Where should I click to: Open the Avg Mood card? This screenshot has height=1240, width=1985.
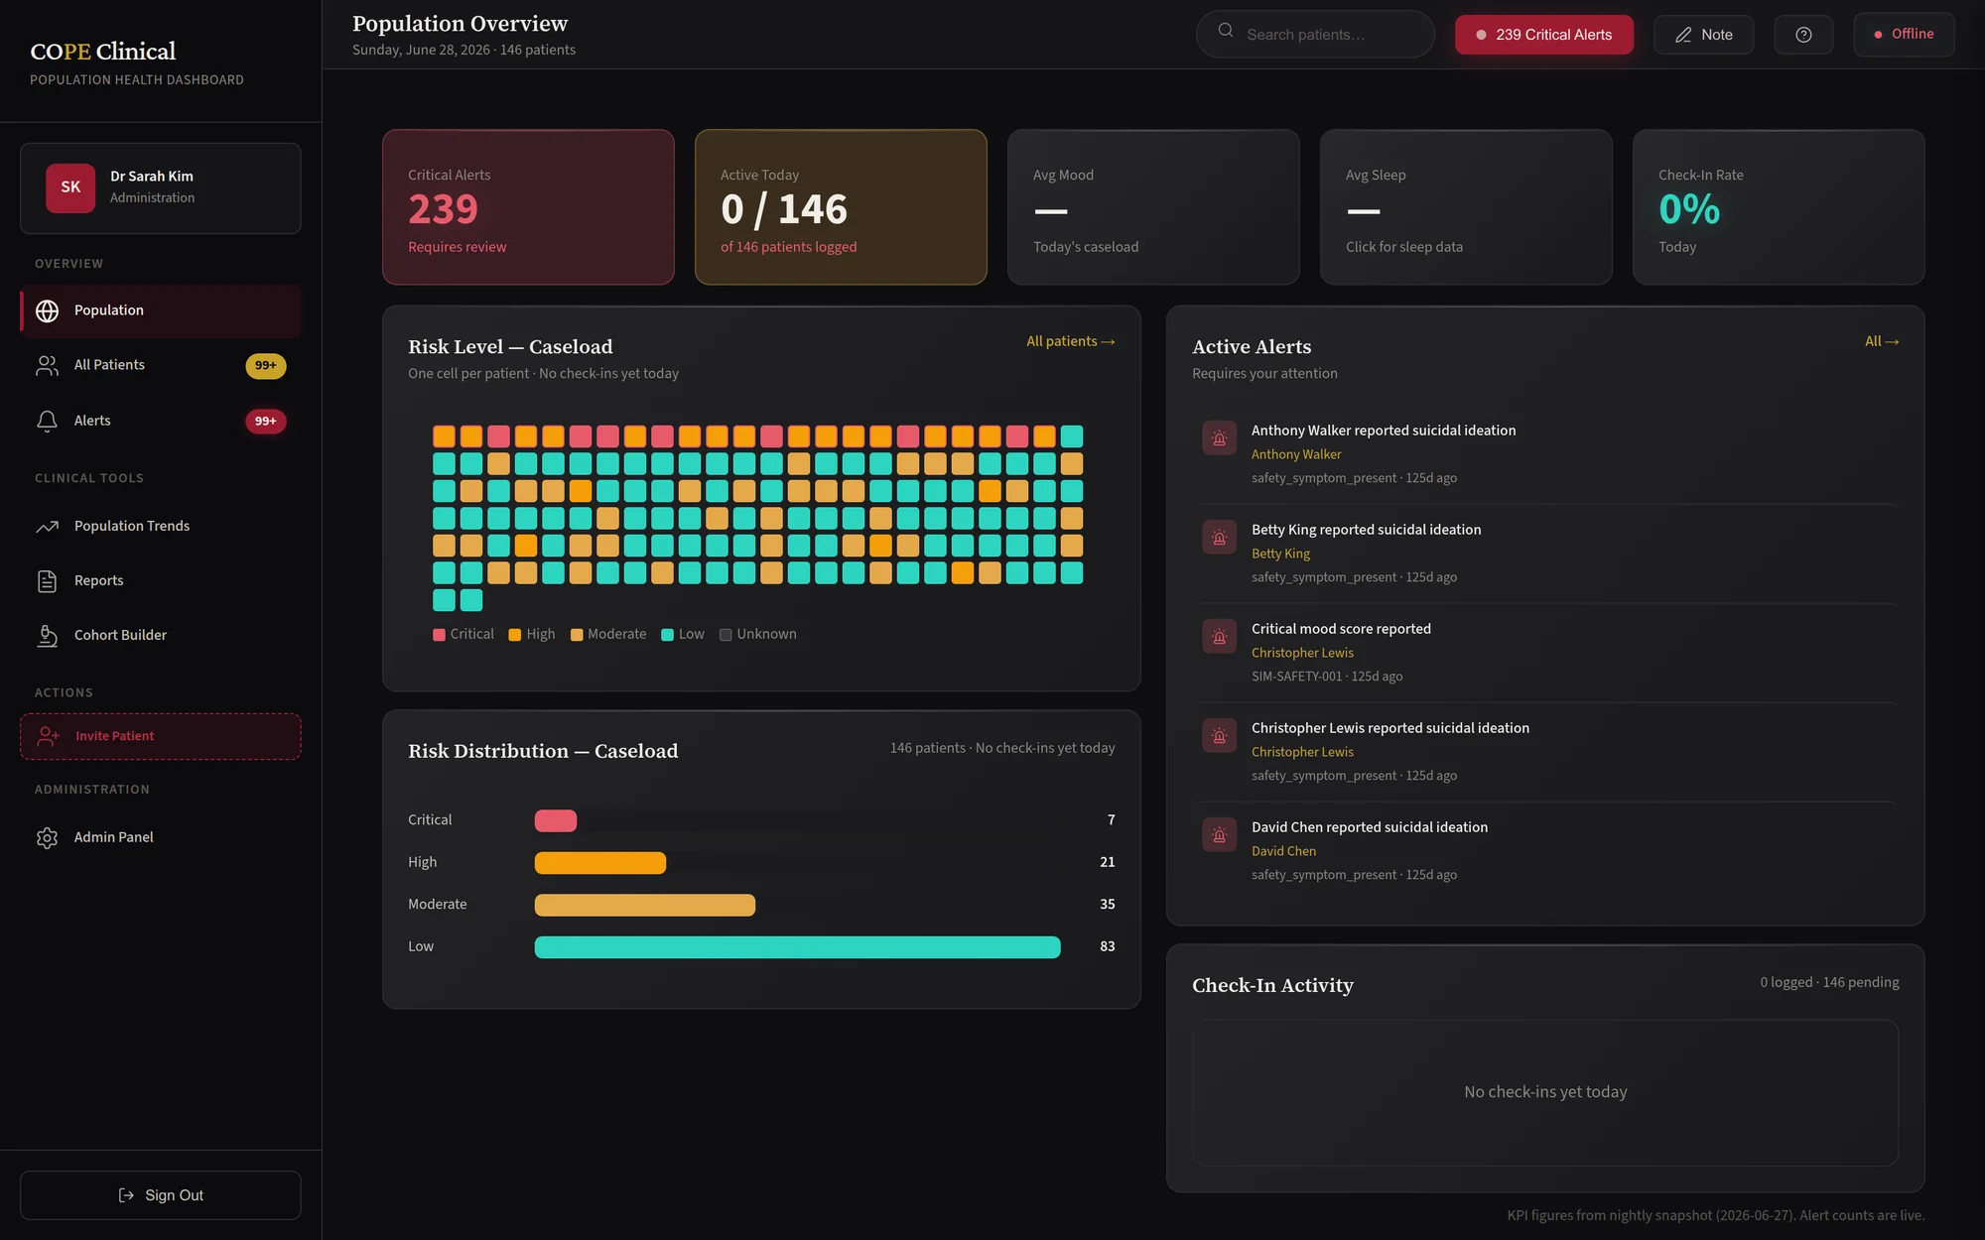1153,207
